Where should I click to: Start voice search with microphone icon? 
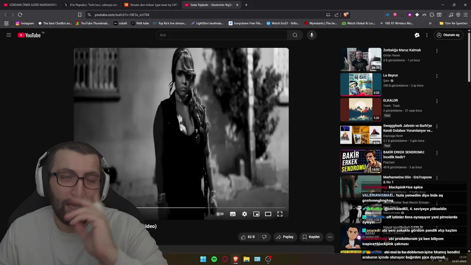(312, 35)
